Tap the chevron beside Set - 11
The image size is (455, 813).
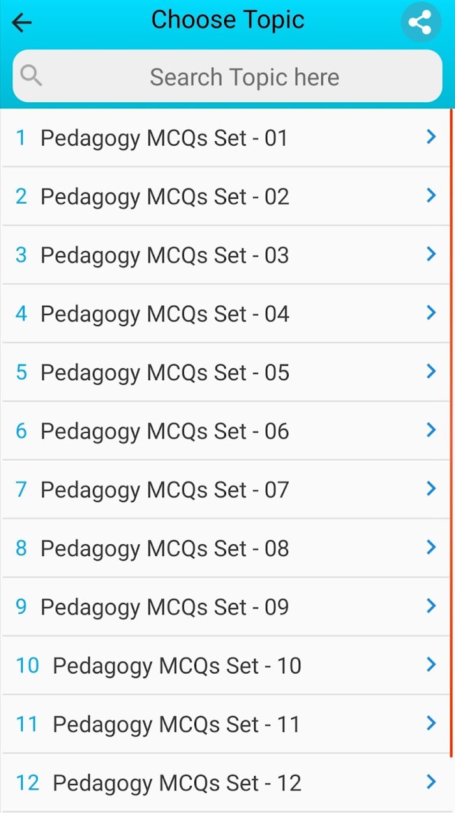(430, 723)
